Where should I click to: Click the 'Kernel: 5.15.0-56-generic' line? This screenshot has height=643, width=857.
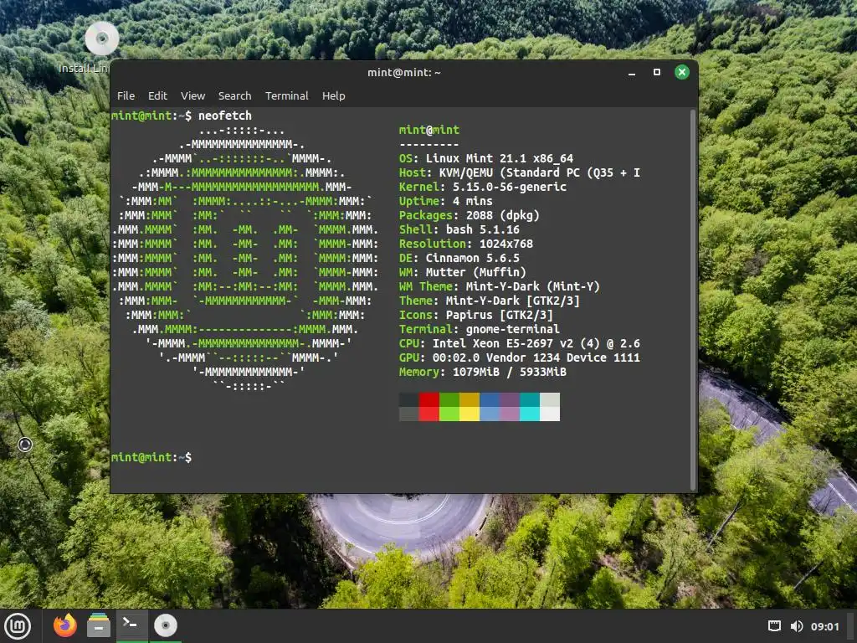pyautogui.click(x=483, y=187)
